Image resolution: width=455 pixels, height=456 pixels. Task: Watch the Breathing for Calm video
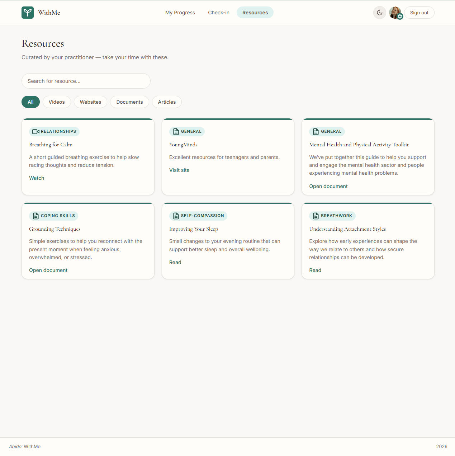[37, 178]
